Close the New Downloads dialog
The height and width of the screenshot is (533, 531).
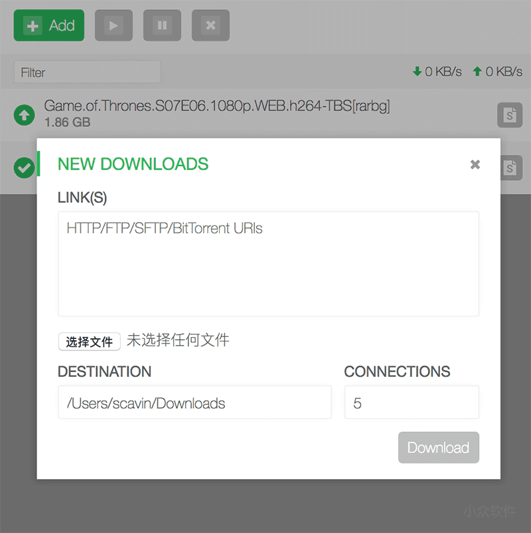point(475,164)
